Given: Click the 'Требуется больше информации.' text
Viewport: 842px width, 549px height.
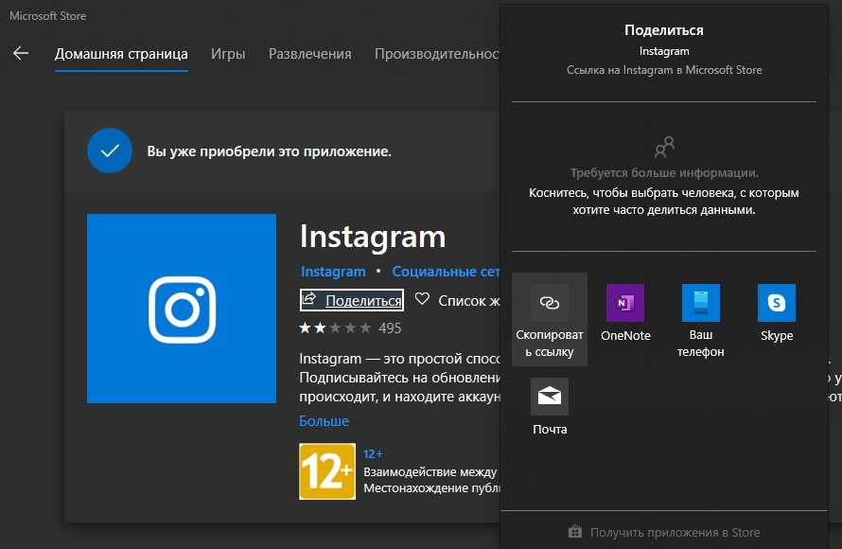Looking at the screenshot, I should 664,173.
